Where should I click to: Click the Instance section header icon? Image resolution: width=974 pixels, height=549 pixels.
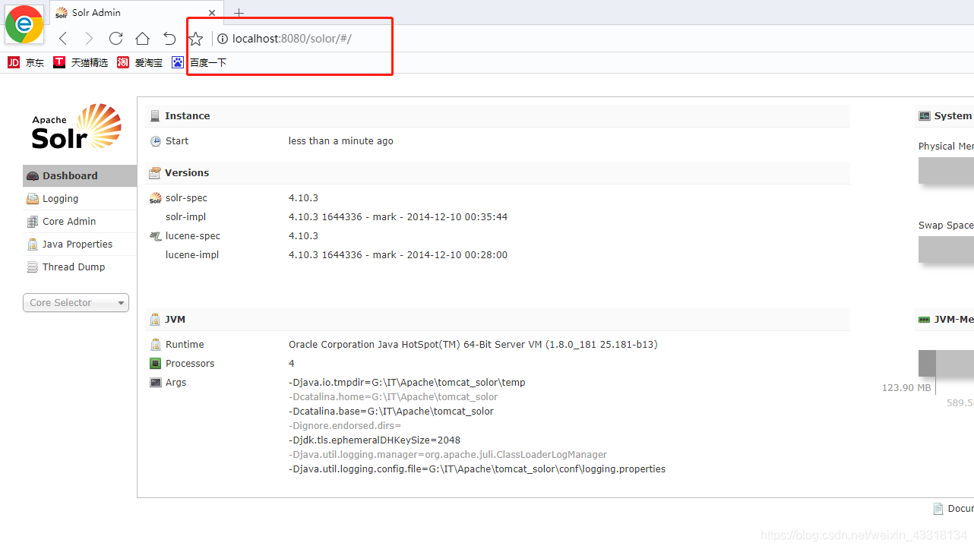click(x=156, y=116)
